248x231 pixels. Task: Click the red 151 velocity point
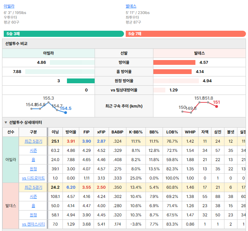217,106
